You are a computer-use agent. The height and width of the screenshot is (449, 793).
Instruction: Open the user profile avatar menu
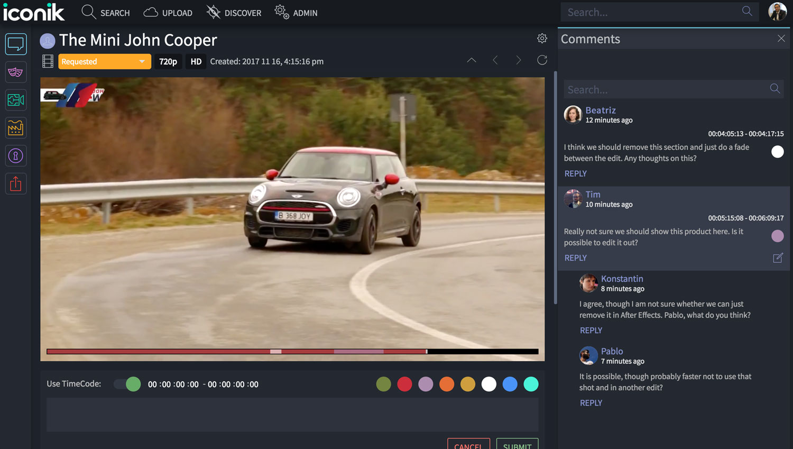pyautogui.click(x=778, y=12)
